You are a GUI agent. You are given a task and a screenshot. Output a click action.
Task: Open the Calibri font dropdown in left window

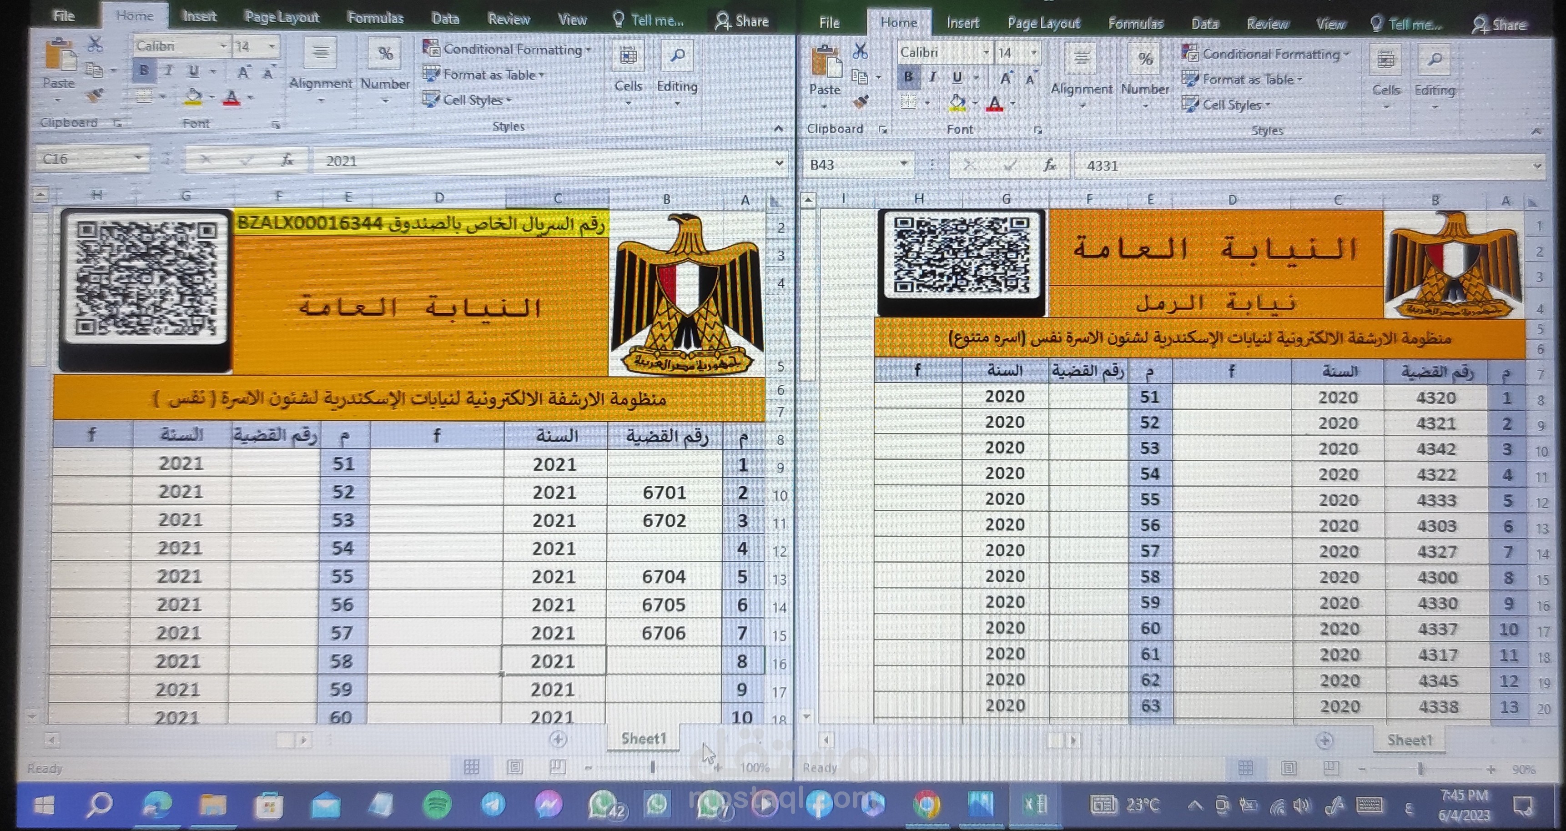(x=223, y=46)
